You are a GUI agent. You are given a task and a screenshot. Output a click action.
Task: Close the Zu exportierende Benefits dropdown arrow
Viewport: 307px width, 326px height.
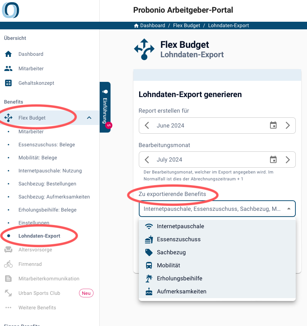[x=289, y=209]
